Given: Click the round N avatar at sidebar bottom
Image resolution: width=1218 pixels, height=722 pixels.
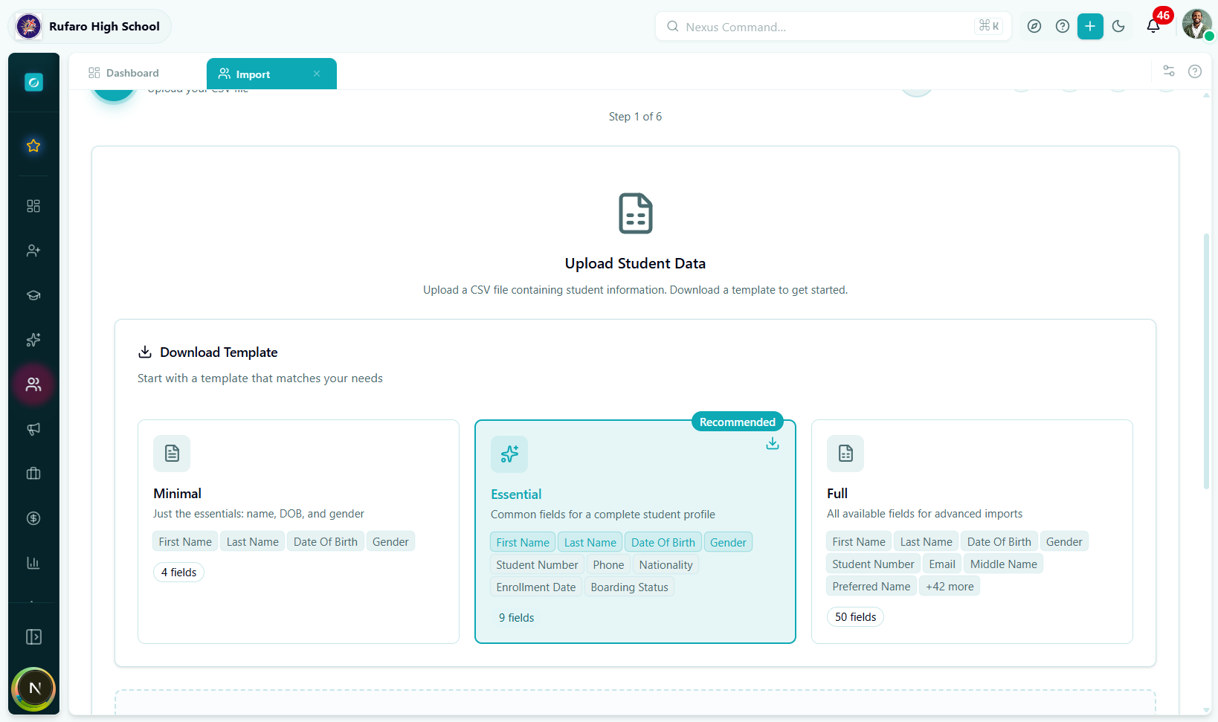Looking at the screenshot, I should (x=34, y=689).
